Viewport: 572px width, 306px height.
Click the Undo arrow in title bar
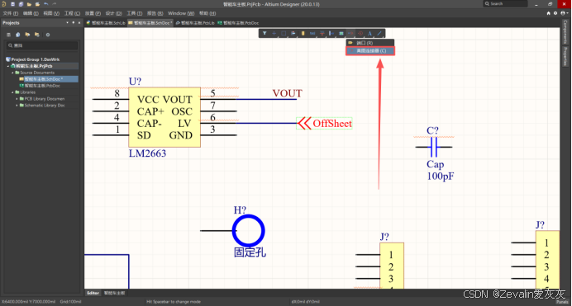click(x=46, y=4)
